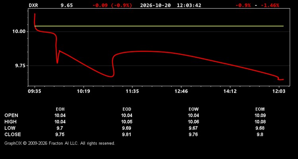Select the EOH LOW value 9.7
The image size is (298, 159).
60,128
